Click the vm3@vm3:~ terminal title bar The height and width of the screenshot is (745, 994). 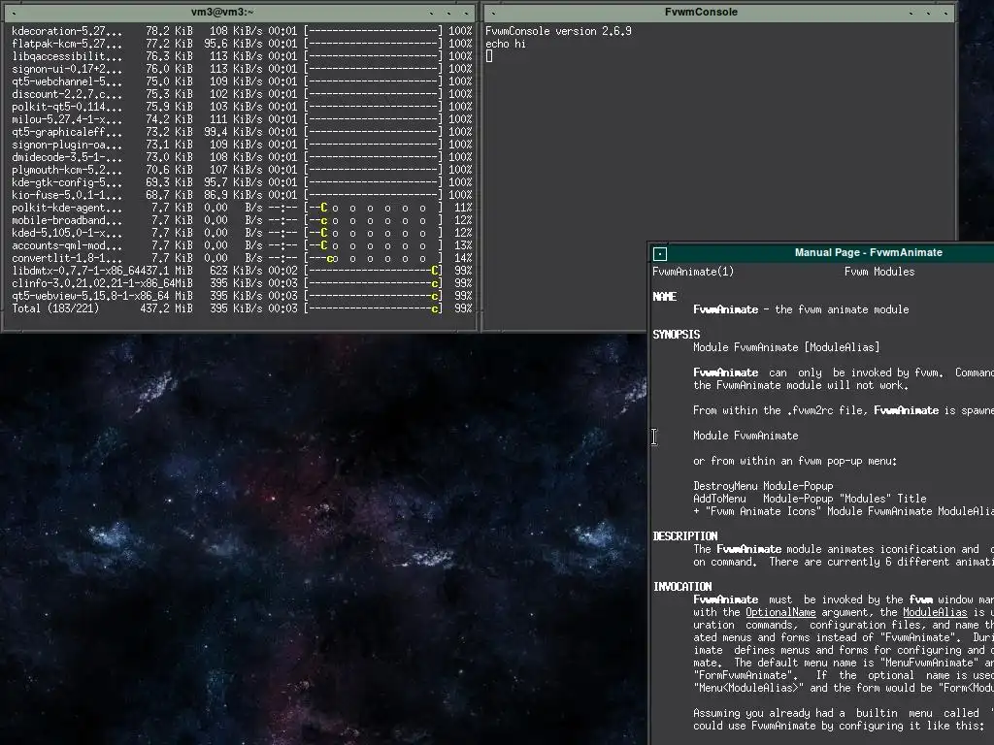coord(222,12)
